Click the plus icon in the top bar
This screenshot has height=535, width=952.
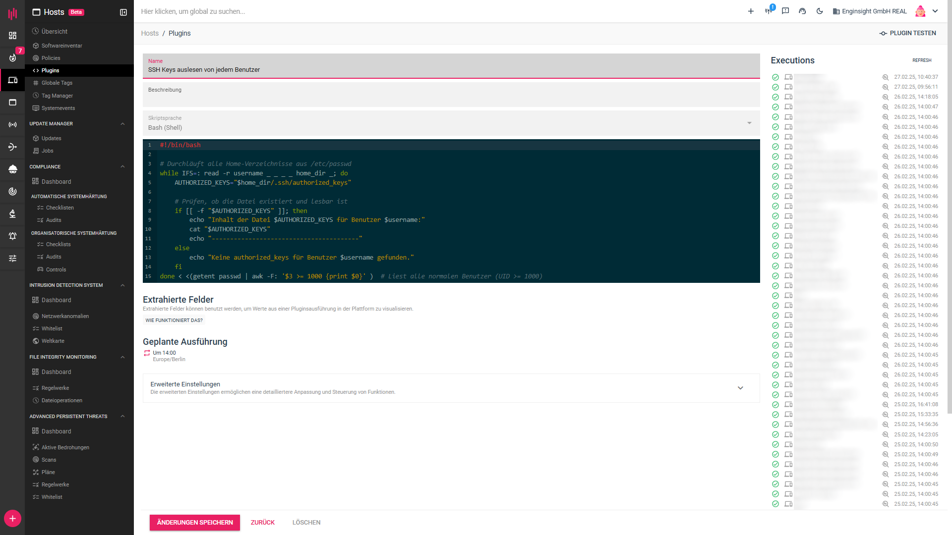click(x=751, y=11)
